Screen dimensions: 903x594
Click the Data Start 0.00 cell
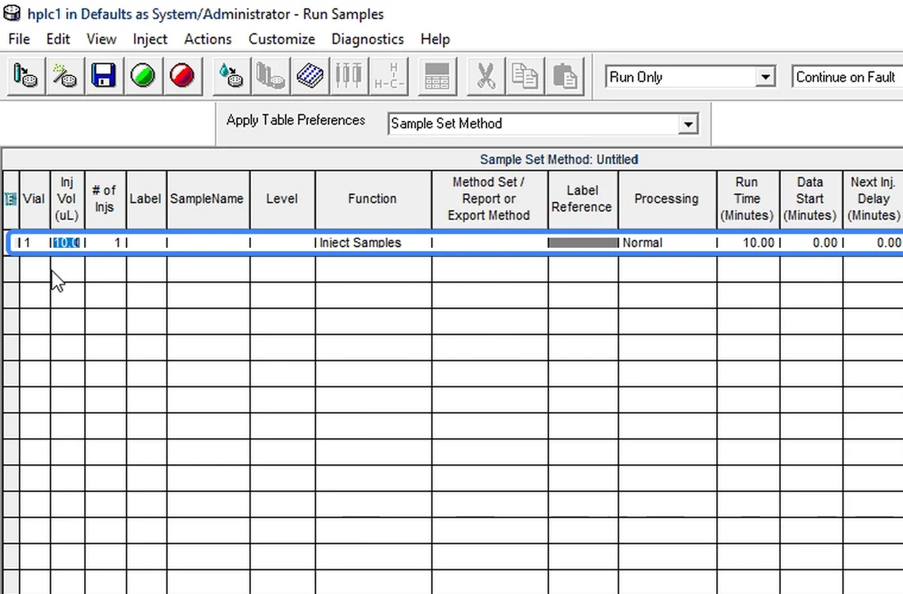pos(811,243)
